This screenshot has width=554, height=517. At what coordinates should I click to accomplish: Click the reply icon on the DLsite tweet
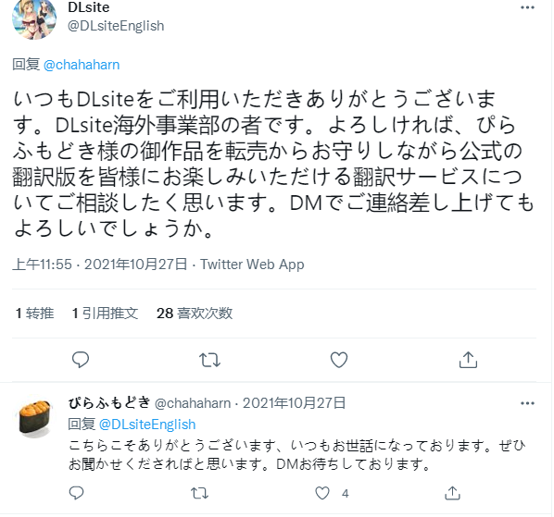(x=81, y=360)
